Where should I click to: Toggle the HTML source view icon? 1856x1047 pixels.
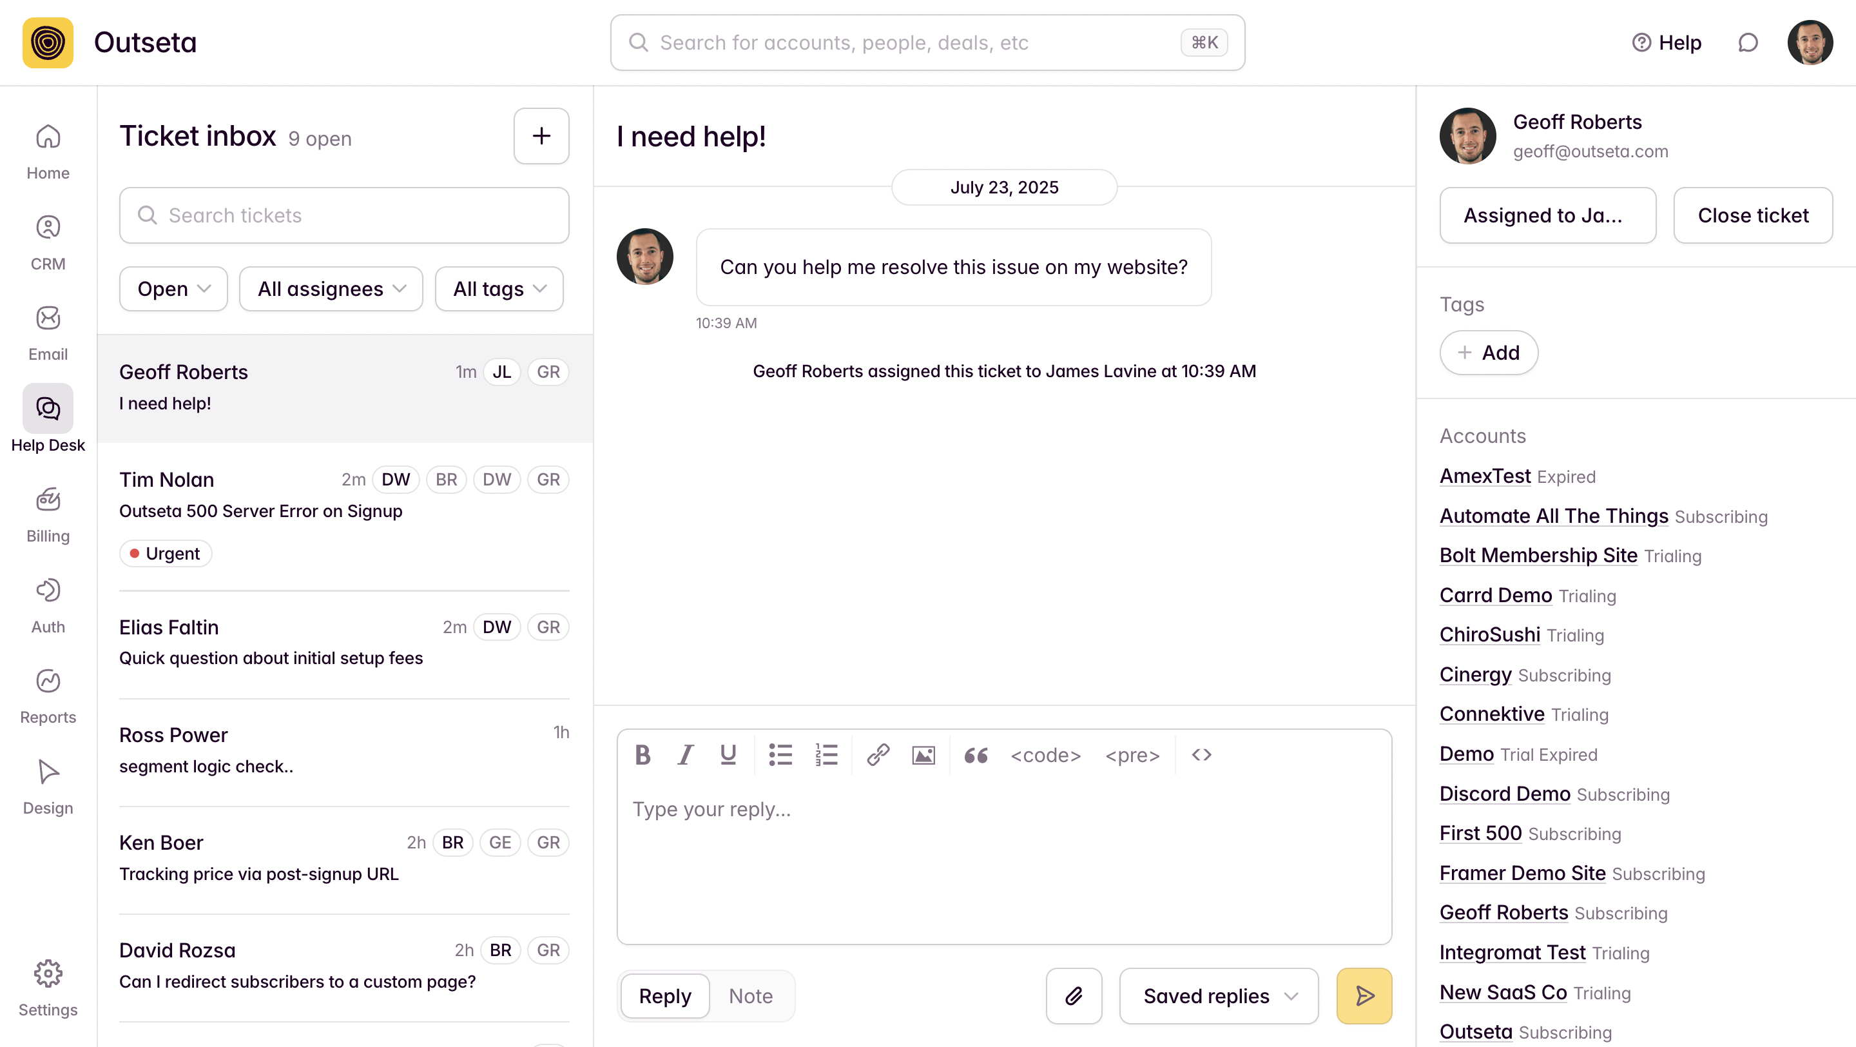tap(1201, 754)
